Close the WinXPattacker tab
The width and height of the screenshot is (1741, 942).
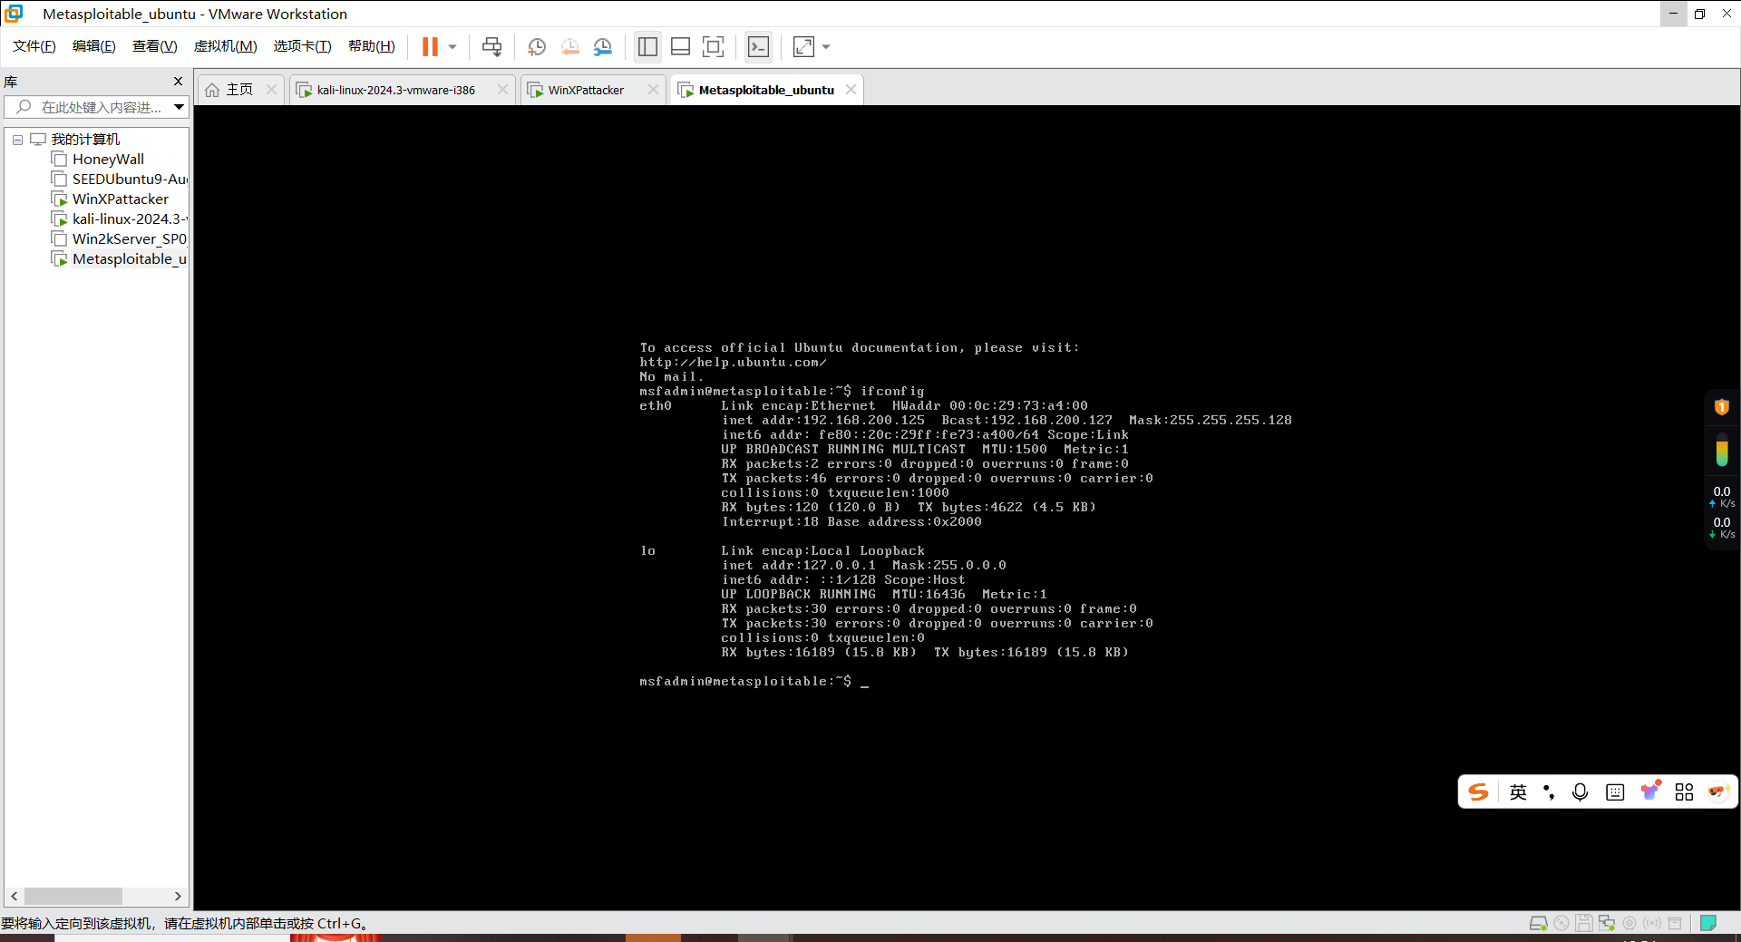point(653,90)
